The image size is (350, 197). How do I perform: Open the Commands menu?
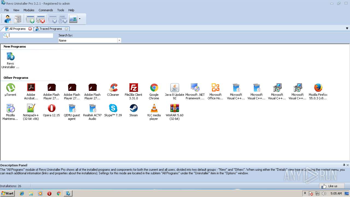46,10
